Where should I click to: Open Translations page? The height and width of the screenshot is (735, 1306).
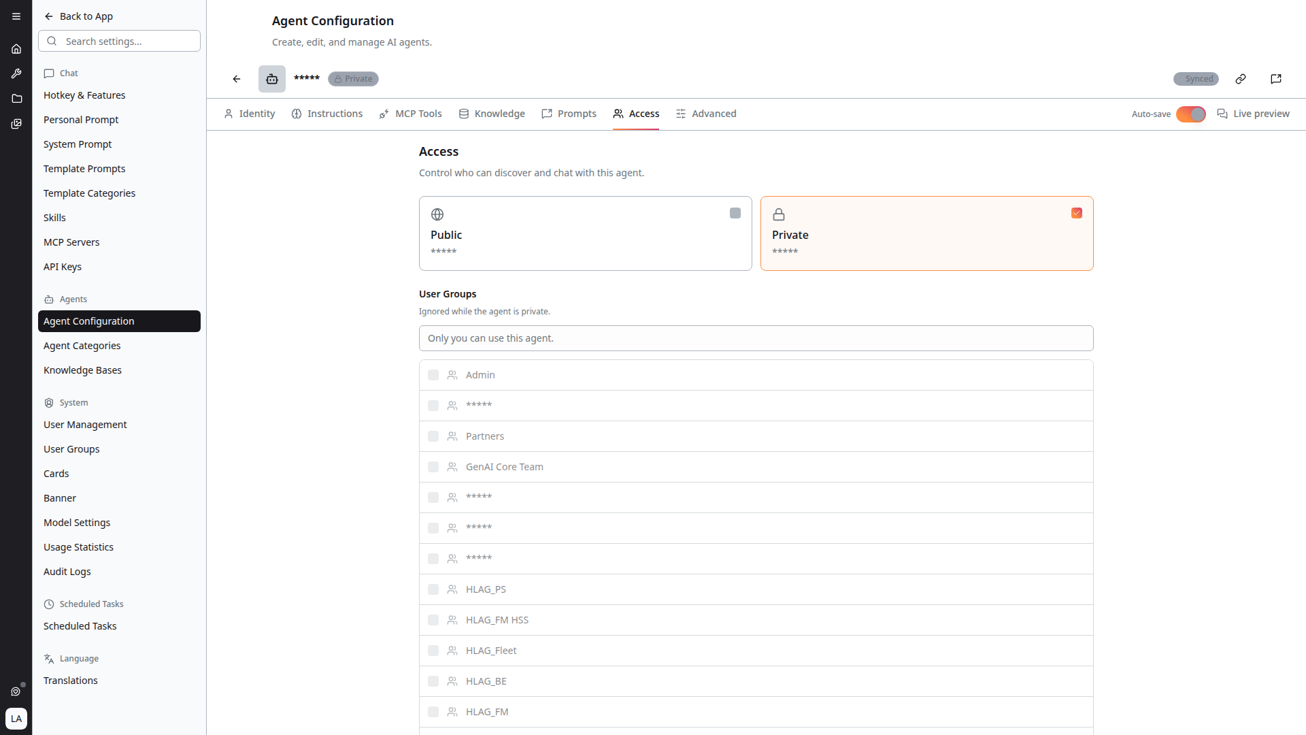tap(119, 681)
